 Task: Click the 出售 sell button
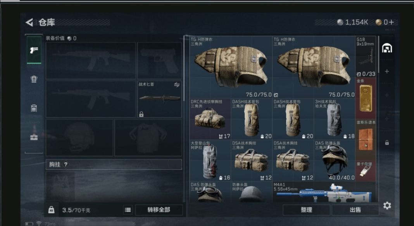355,210
